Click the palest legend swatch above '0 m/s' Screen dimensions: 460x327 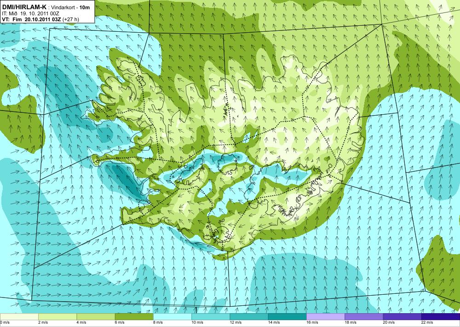click(19, 317)
